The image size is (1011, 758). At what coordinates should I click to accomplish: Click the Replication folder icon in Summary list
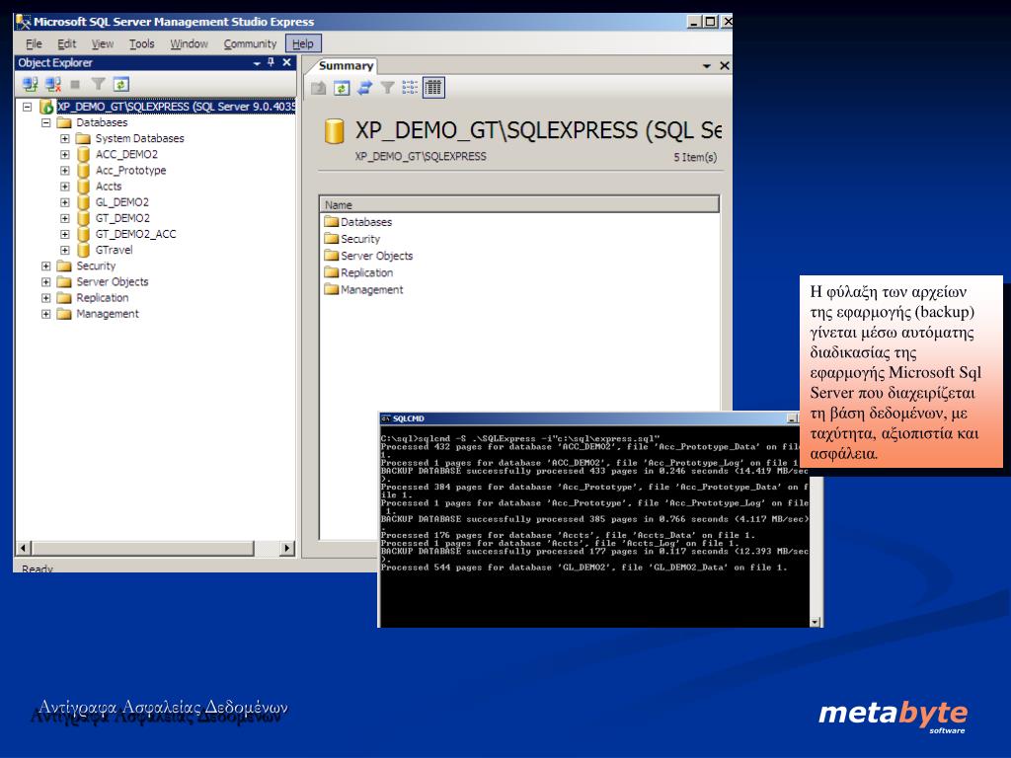pyautogui.click(x=332, y=272)
